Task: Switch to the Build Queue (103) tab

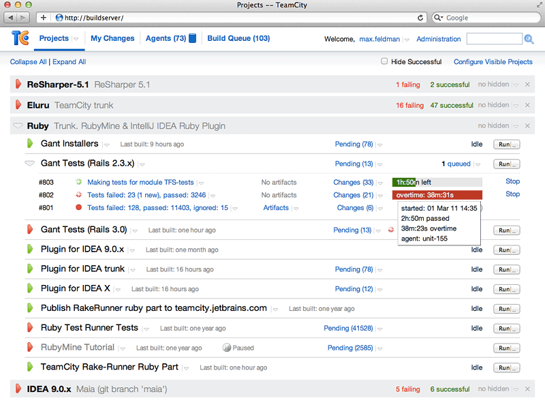Action: click(x=238, y=38)
